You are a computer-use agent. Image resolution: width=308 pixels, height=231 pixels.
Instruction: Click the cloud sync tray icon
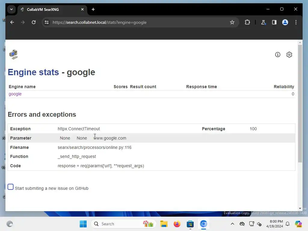coord(242,224)
